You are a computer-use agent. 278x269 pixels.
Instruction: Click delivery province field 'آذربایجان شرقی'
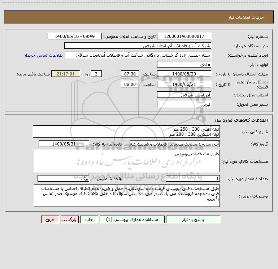(x=184, y=95)
